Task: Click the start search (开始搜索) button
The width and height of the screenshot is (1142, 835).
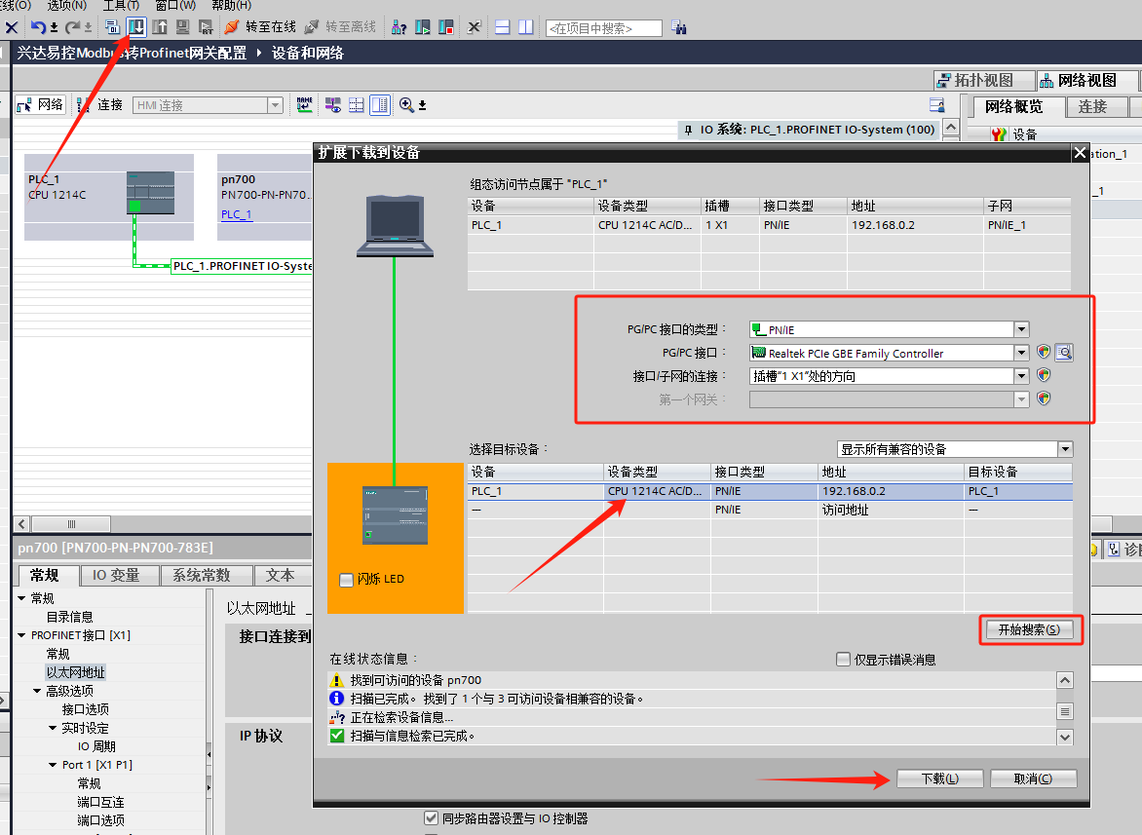Action: point(1029,629)
